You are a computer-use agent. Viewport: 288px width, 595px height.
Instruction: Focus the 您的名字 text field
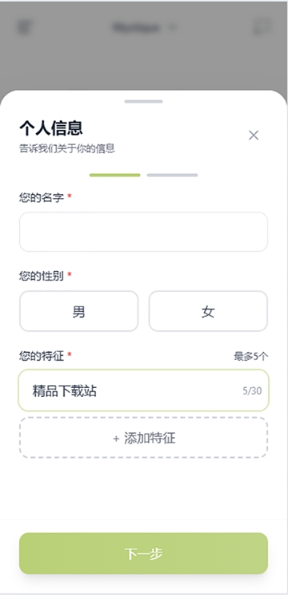click(x=143, y=232)
